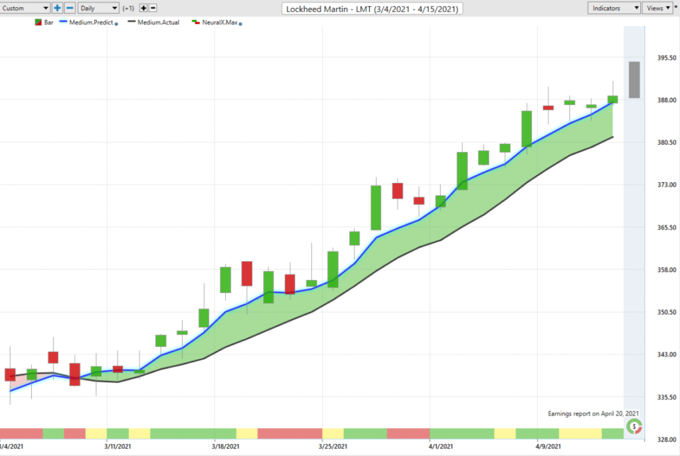Open the Indicators dropdown

(614, 8)
